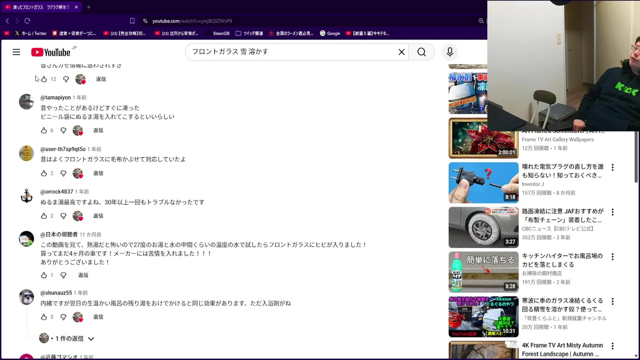Like @tamapiyon's comment
Screen dimensions: 640x360
click(44, 130)
